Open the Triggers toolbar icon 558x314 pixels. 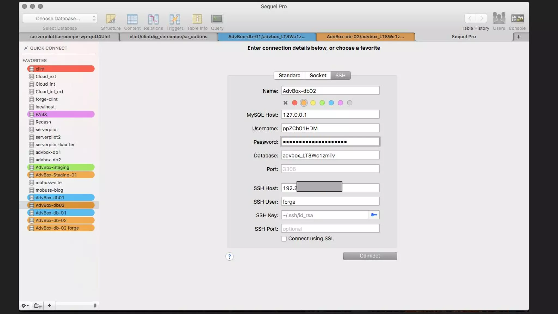(x=175, y=19)
